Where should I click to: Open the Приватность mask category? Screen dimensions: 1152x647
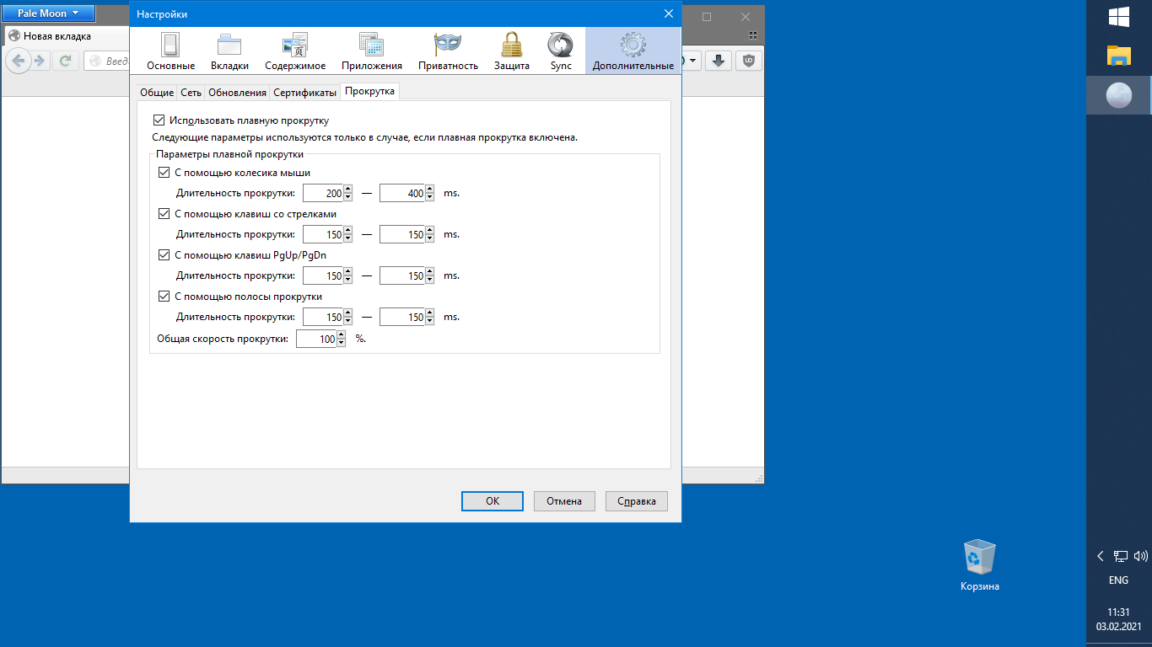pyautogui.click(x=448, y=51)
